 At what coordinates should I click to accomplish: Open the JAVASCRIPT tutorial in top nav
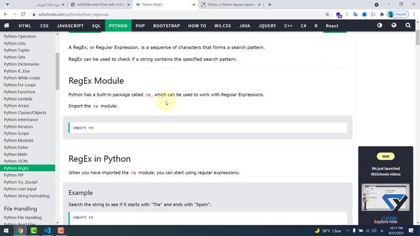(70, 26)
